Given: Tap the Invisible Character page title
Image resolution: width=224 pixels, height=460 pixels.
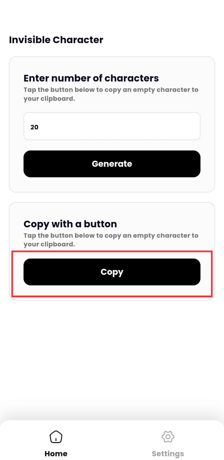Looking at the screenshot, I should point(56,40).
